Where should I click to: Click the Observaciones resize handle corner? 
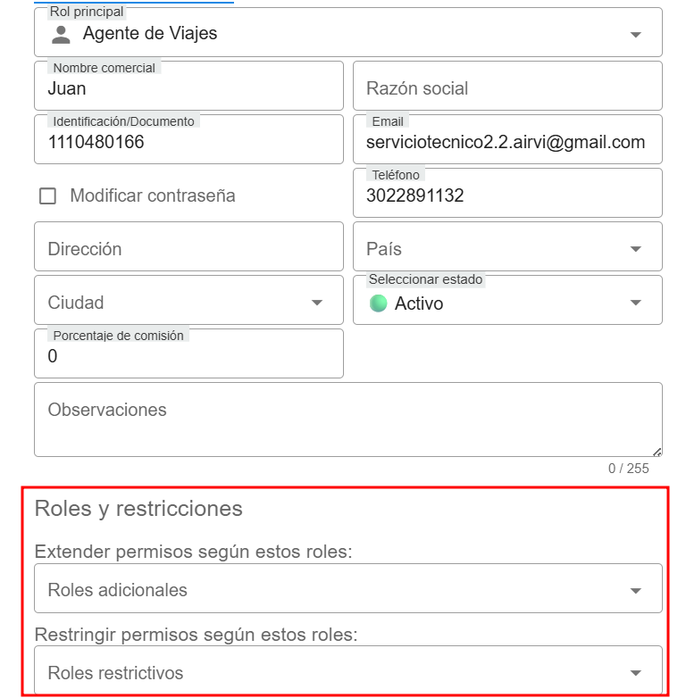[657, 452]
